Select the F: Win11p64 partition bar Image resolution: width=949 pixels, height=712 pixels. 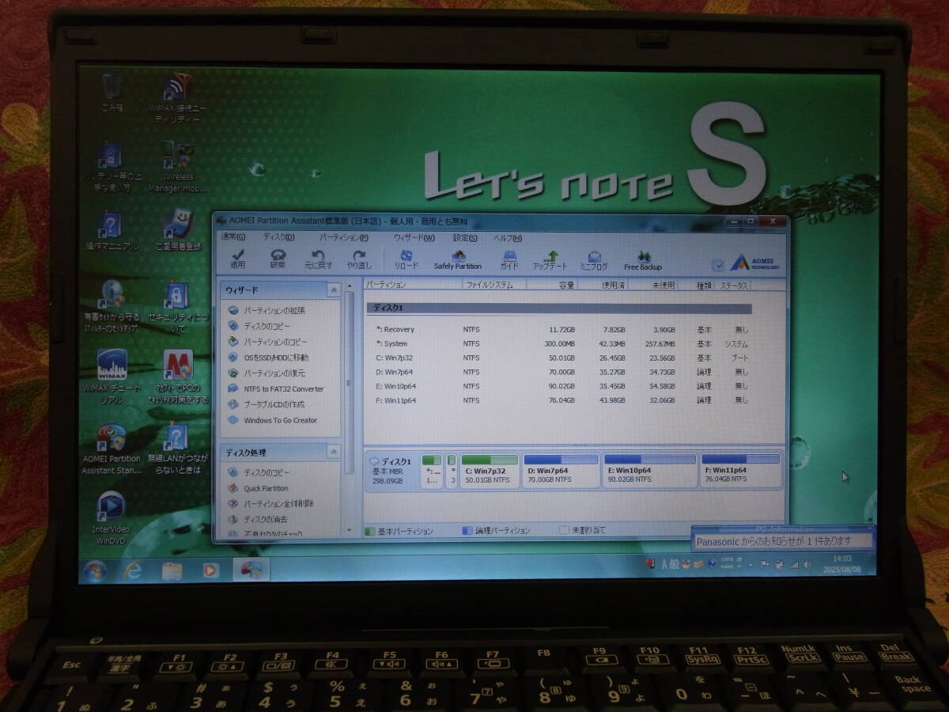pos(741,470)
